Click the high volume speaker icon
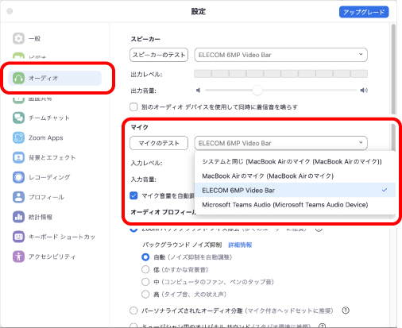Screen dimensions: 402x328 (364, 91)
